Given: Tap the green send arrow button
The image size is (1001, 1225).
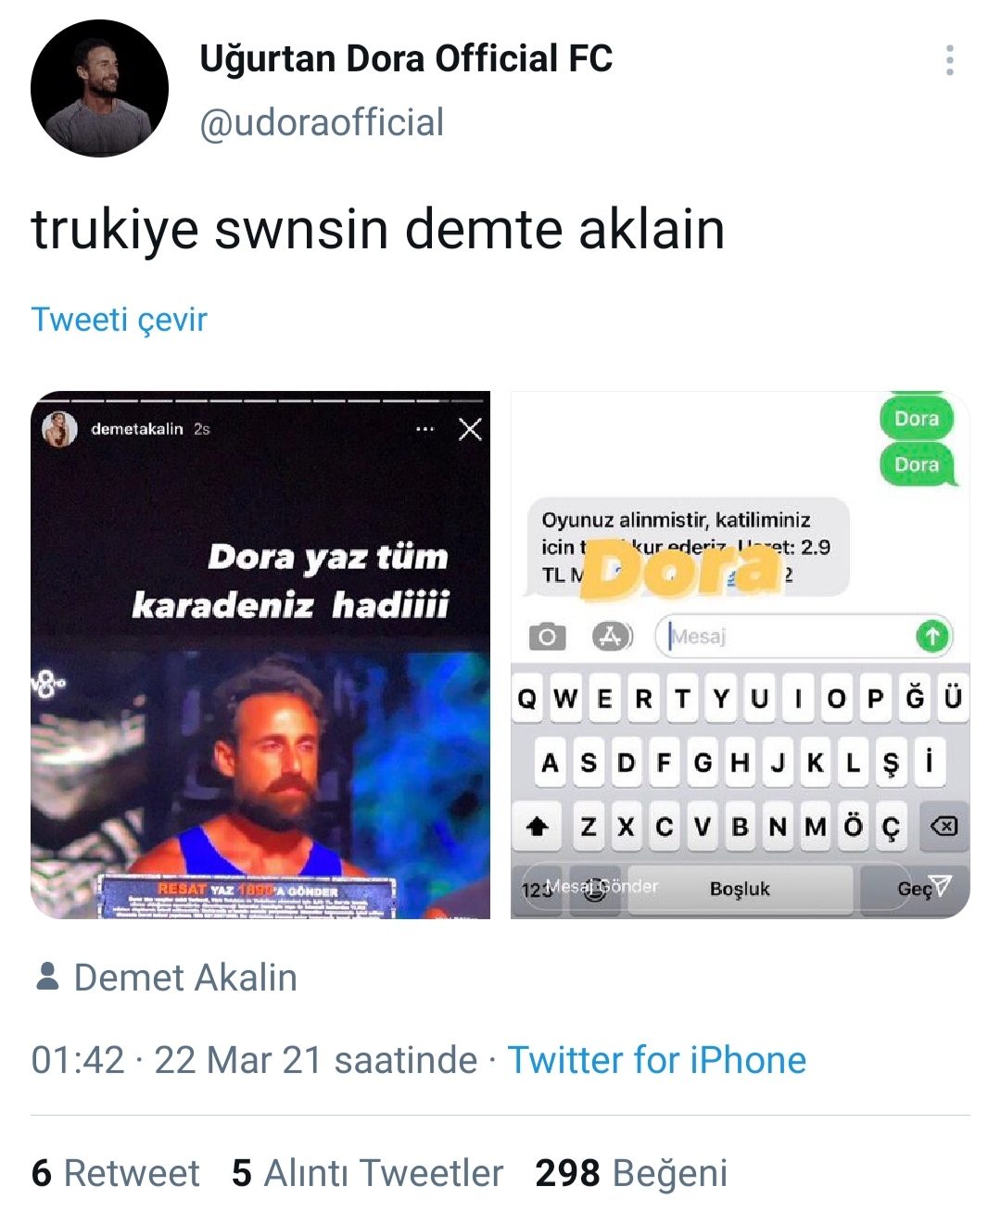Looking at the screenshot, I should tap(932, 637).
